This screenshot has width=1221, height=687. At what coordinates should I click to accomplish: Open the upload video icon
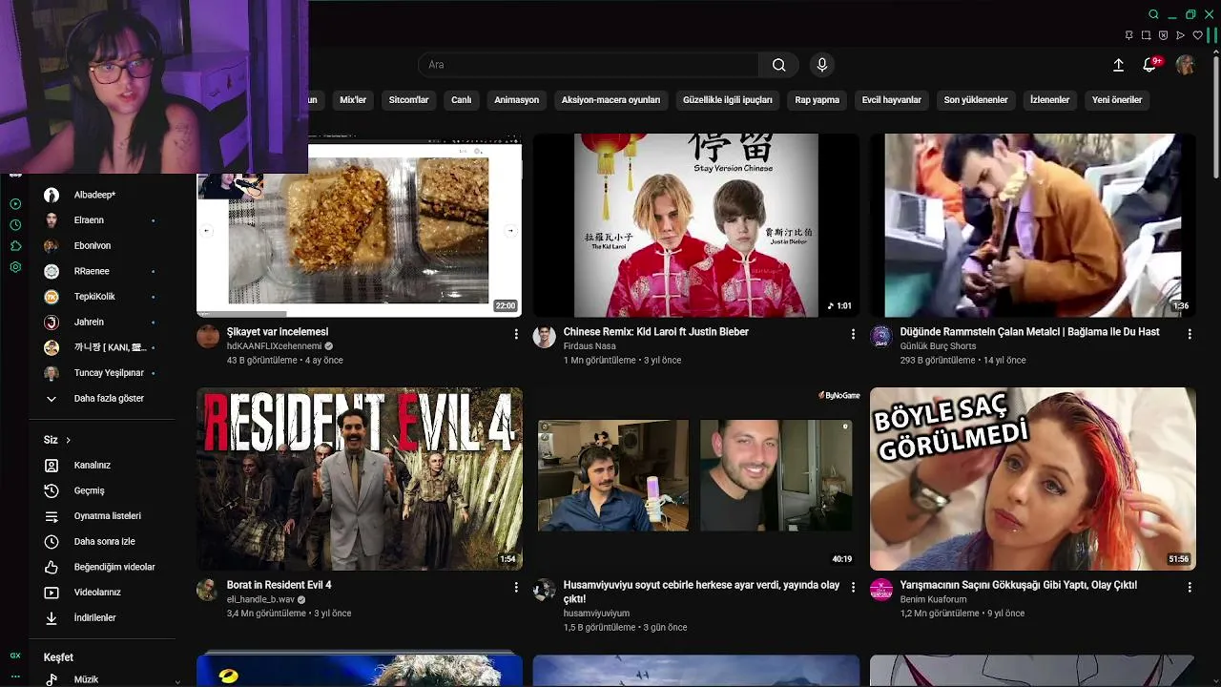pyautogui.click(x=1118, y=65)
